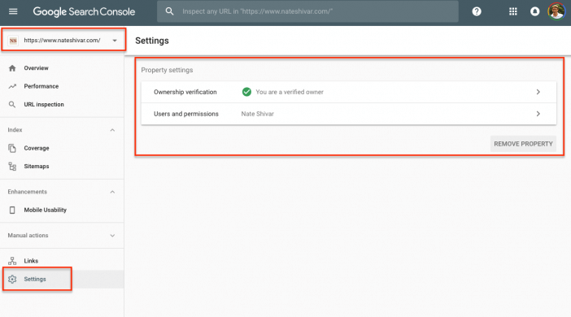Click the Manual actions header label
571x317 pixels.
click(x=28, y=236)
